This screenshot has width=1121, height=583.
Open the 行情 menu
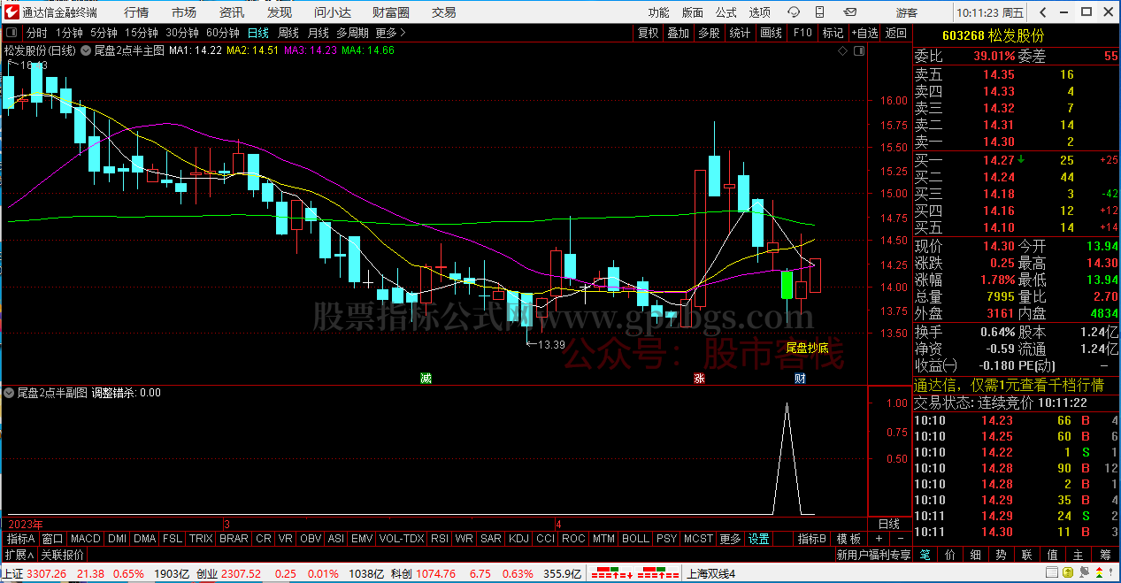[x=136, y=12]
